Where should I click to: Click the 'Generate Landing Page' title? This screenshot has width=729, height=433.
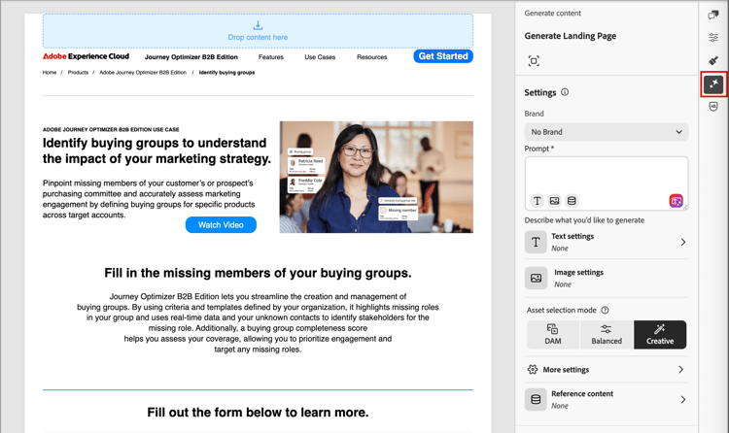[570, 36]
